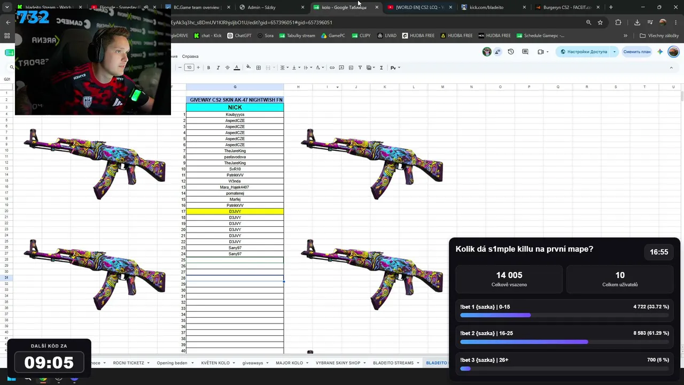Insert a link from the toolbar

pos(332,67)
